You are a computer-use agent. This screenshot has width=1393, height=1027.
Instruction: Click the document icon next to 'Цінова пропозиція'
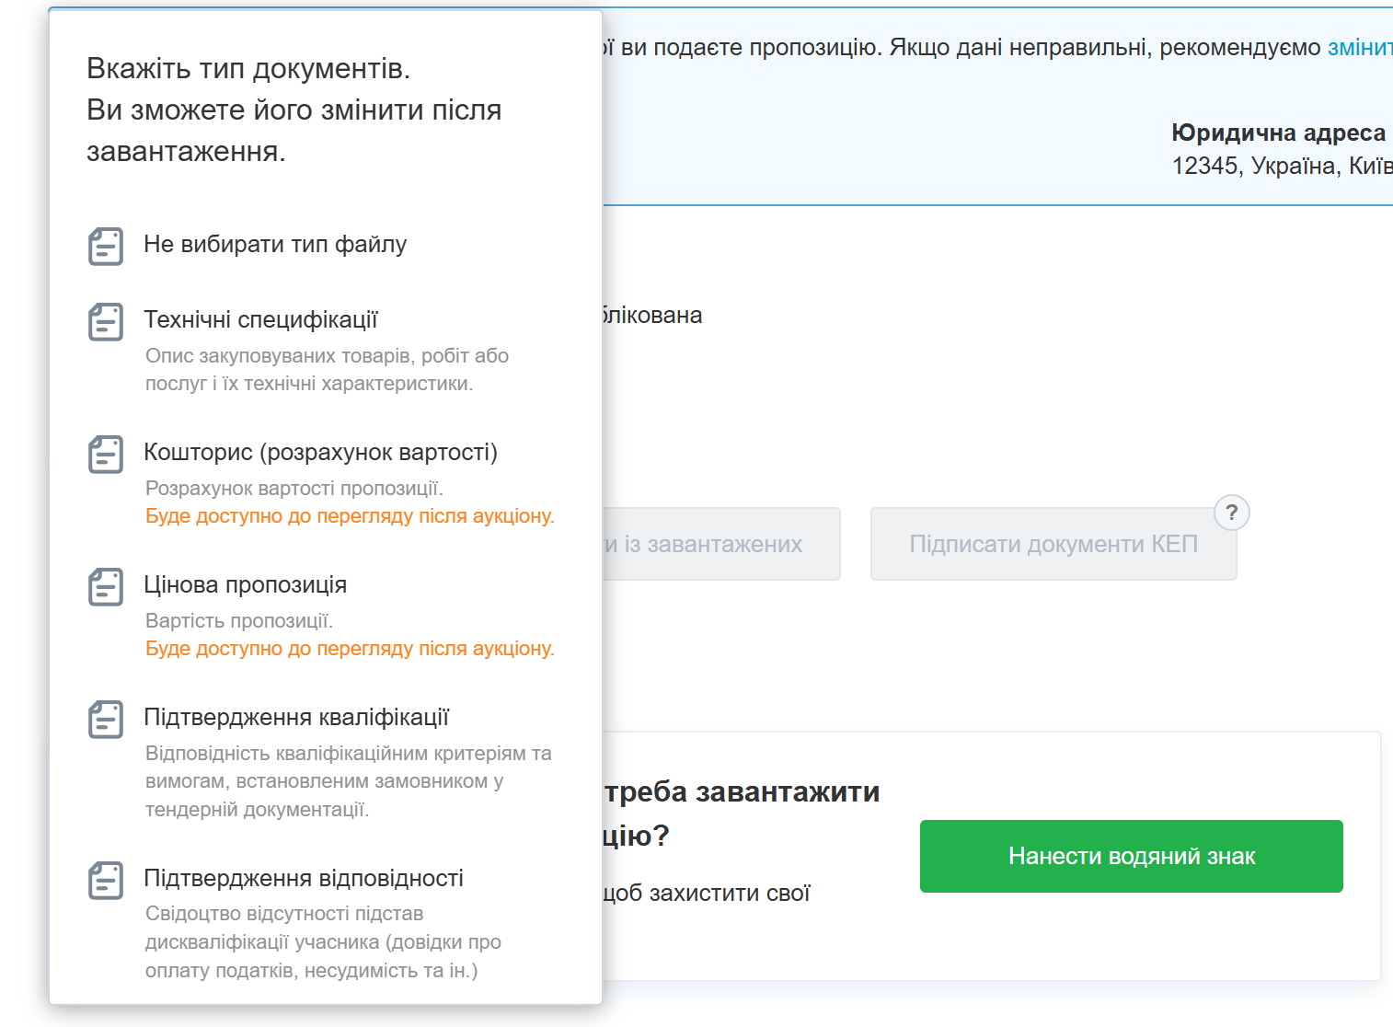(x=106, y=587)
